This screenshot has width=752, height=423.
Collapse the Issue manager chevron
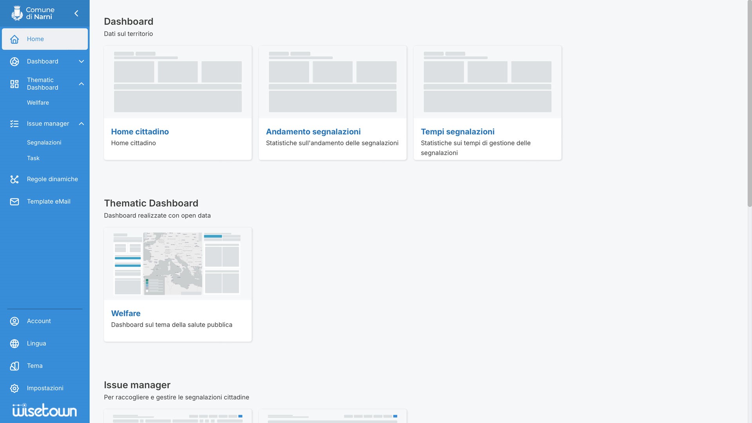(x=81, y=124)
